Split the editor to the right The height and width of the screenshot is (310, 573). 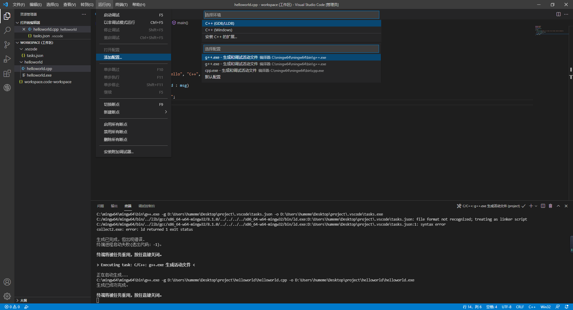pyautogui.click(x=558, y=14)
